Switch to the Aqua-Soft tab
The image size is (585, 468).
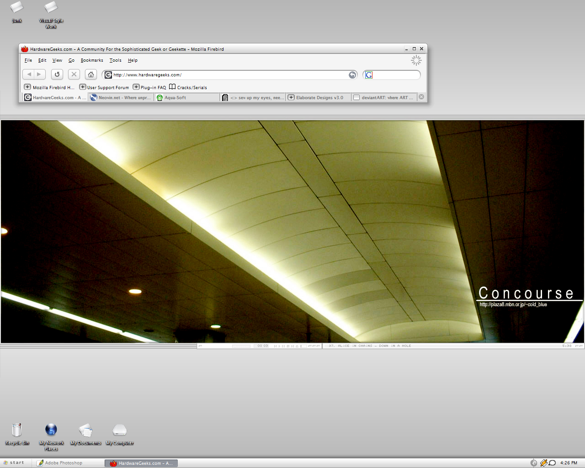pos(175,97)
